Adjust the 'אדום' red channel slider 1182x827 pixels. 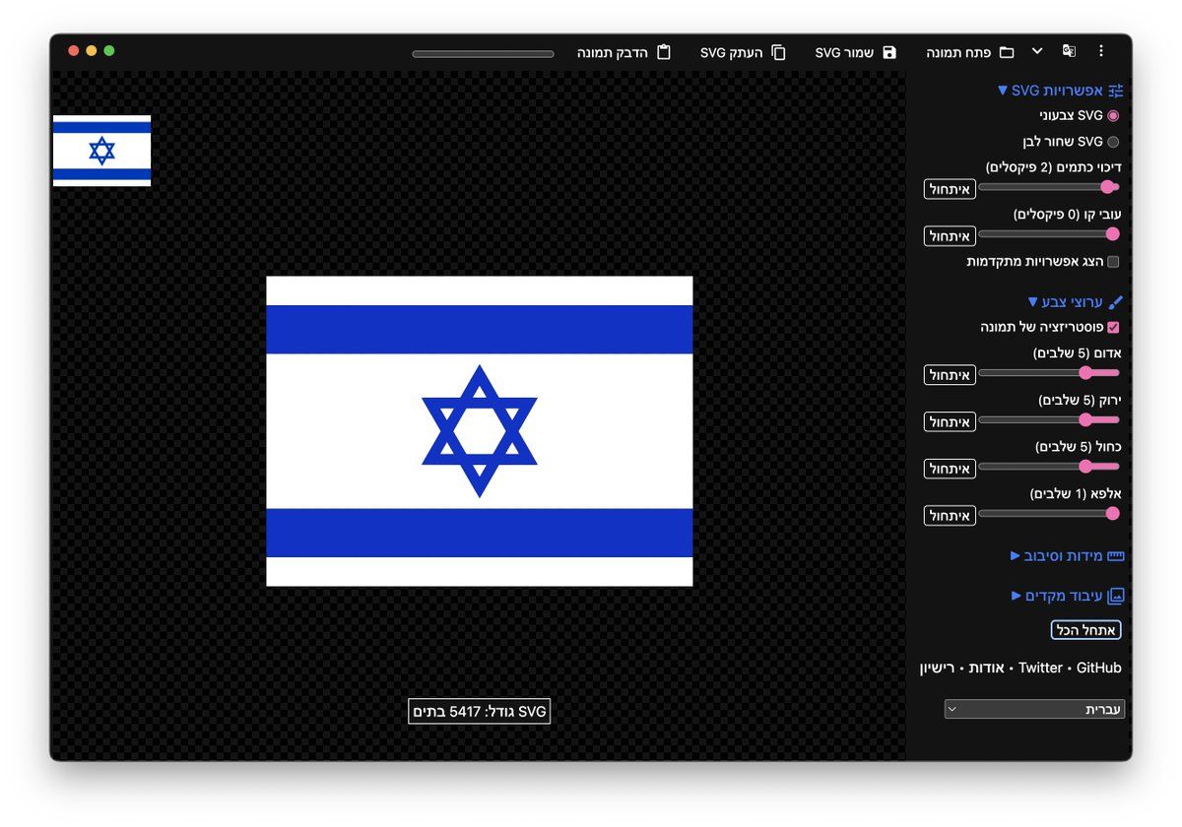1049,373
